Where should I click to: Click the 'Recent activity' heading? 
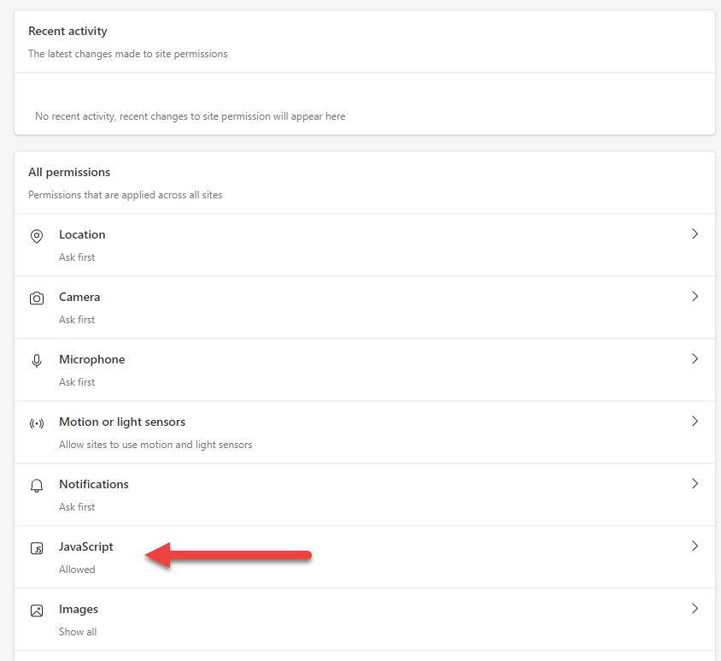67,32
